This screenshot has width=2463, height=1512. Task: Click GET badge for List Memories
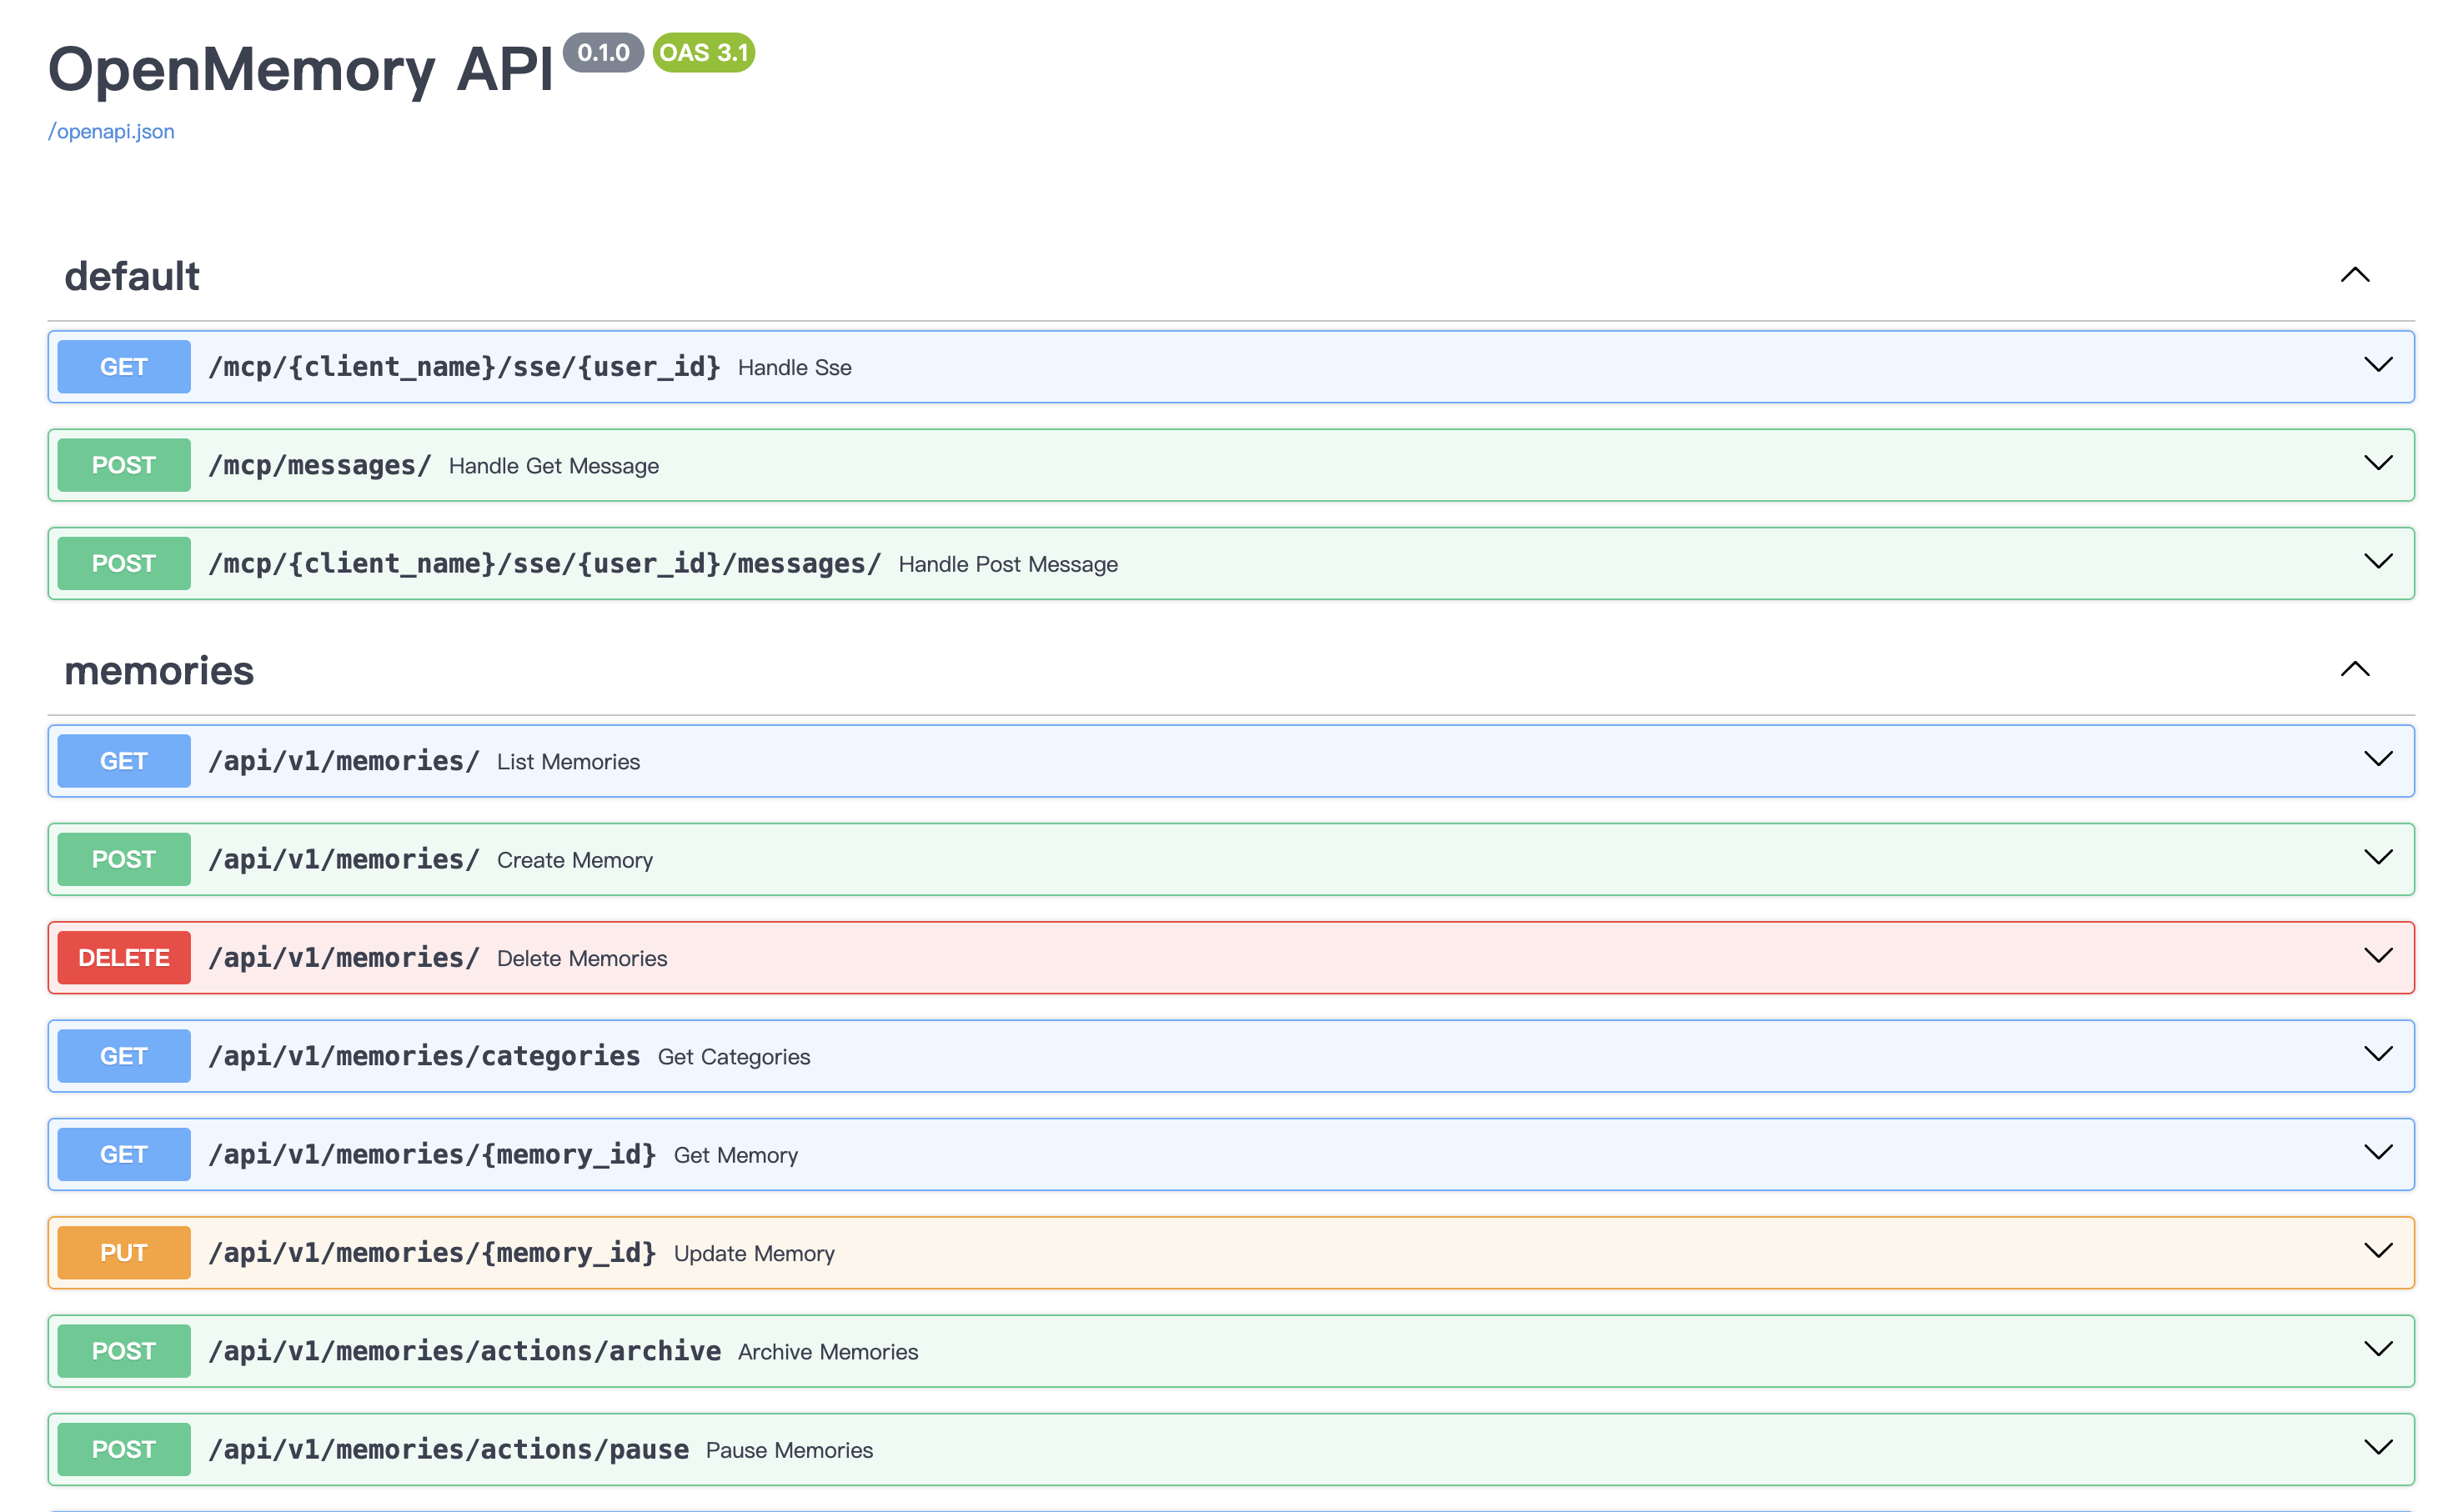point(124,761)
